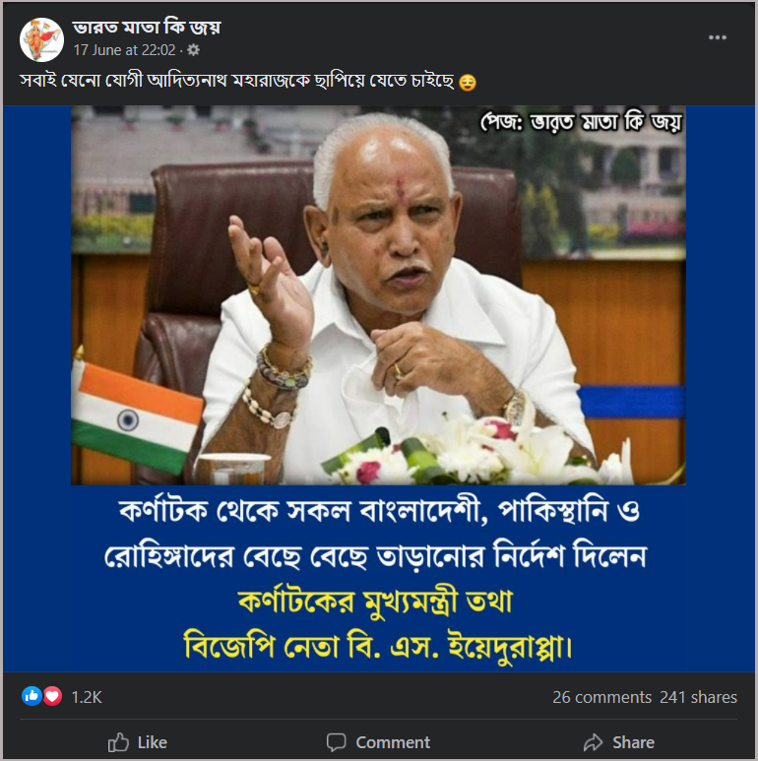758x761 pixels.
Task: Click the Share arrow button
Action: click(619, 742)
